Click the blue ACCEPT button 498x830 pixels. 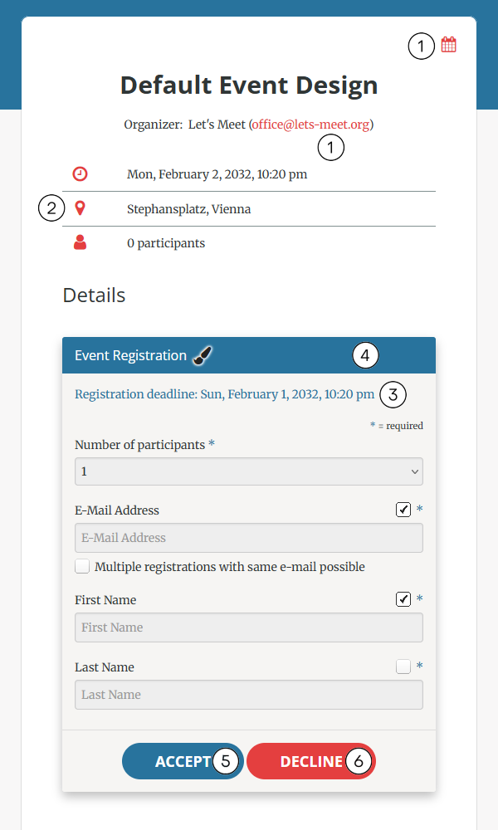coord(183,761)
